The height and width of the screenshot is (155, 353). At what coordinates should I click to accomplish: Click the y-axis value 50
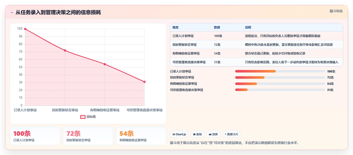(21, 67)
